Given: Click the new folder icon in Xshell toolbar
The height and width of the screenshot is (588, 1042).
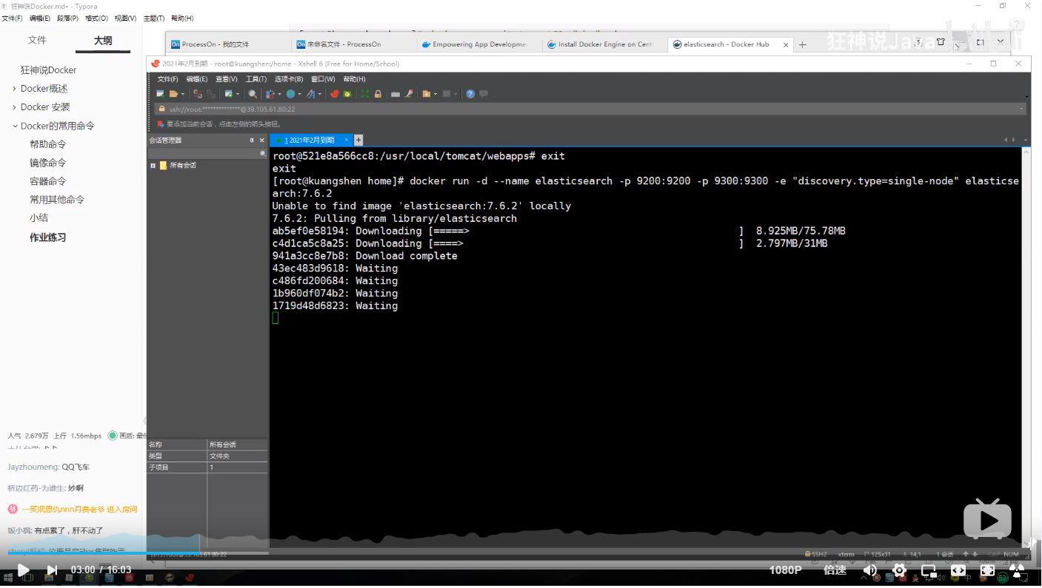Looking at the screenshot, I should tap(426, 94).
